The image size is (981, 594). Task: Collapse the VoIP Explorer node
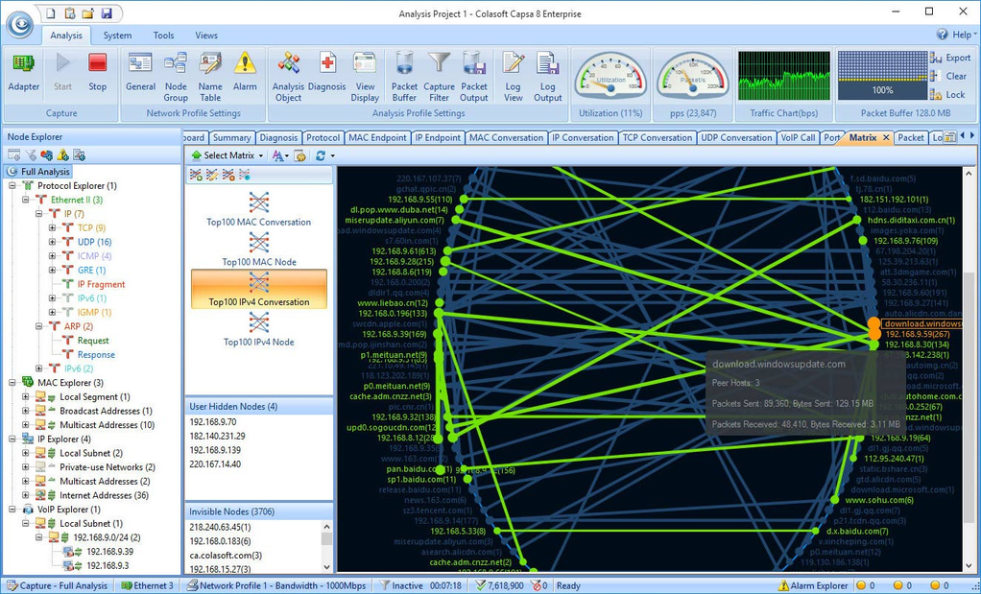pos(12,510)
